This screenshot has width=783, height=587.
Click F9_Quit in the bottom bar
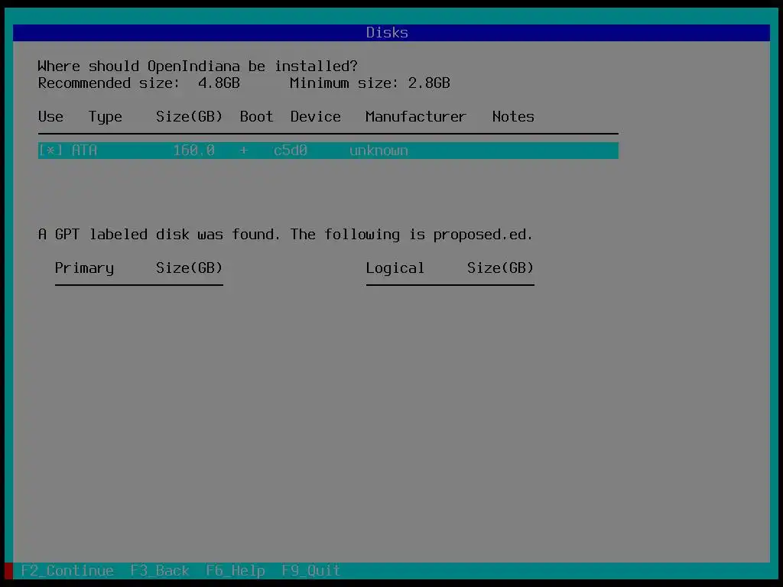pos(310,570)
